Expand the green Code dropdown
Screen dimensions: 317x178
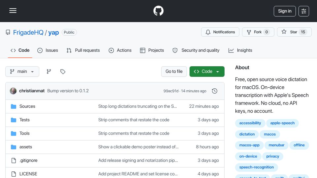click(x=207, y=72)
